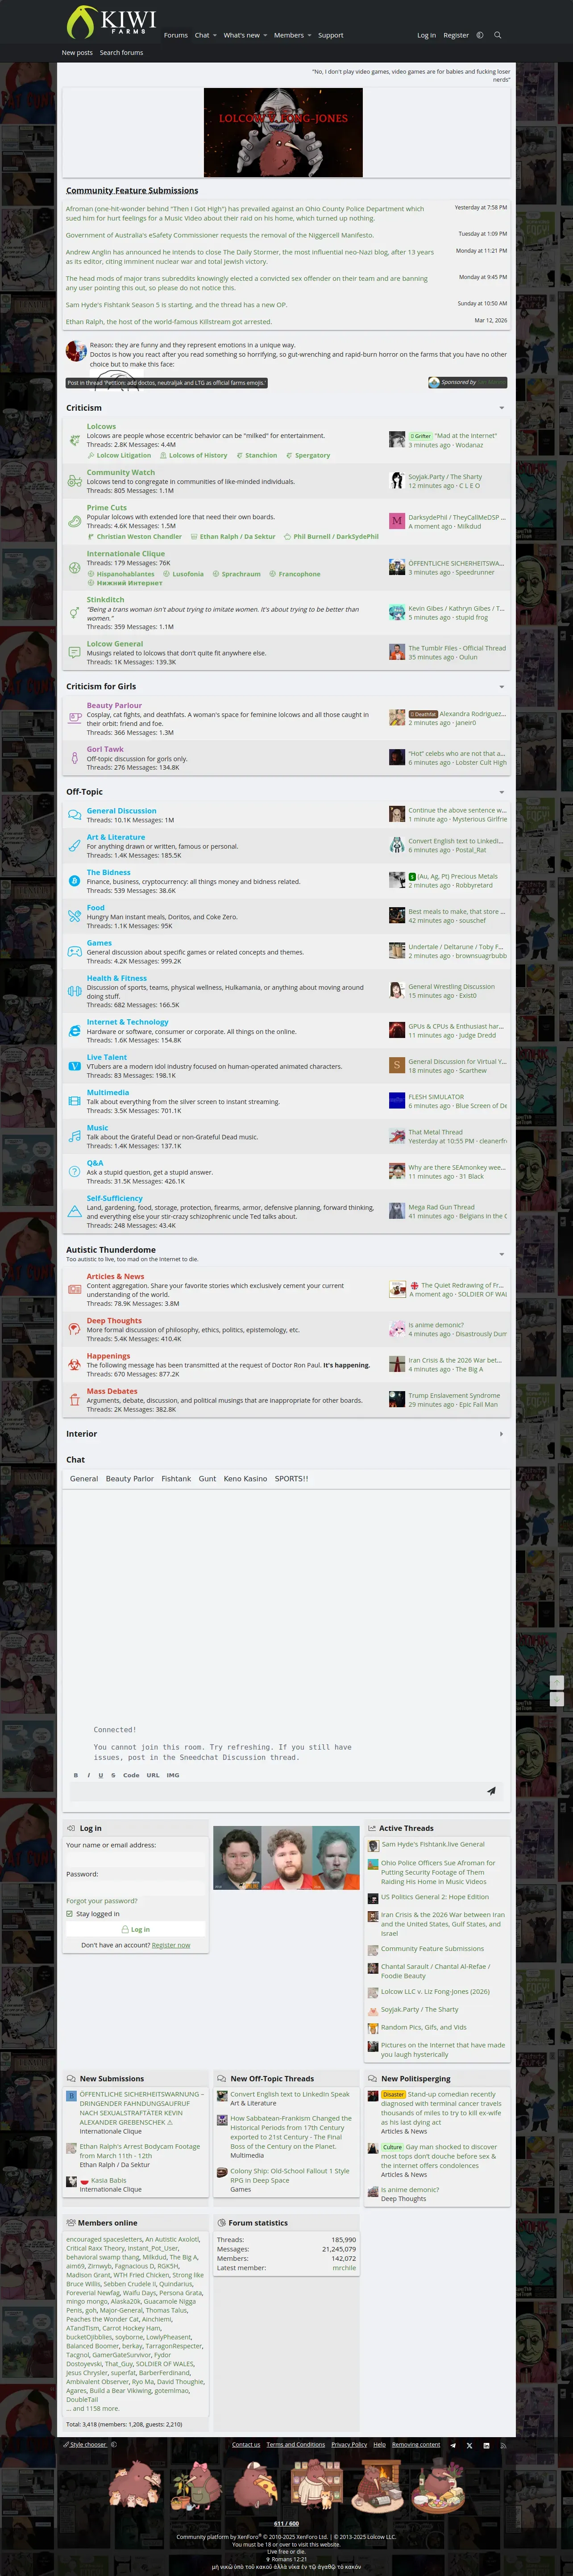Click The Bidness bitcoin icon
The width and height of the screenshot is (573, 2576).
coord(74,880)
